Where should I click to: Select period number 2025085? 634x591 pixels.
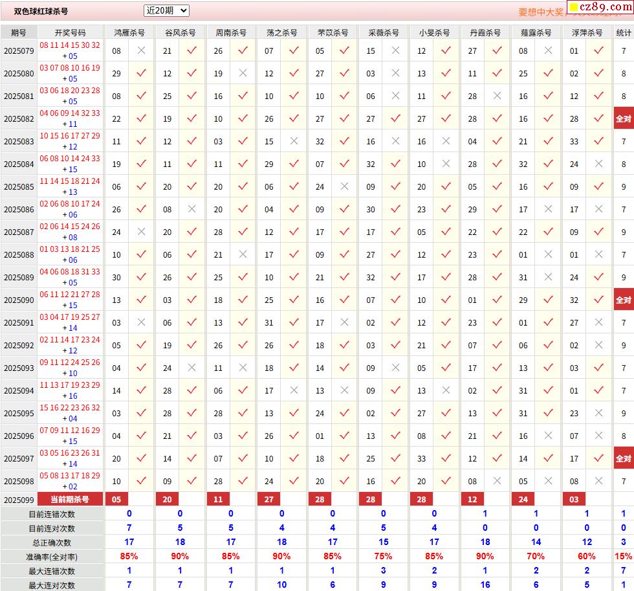19,187
